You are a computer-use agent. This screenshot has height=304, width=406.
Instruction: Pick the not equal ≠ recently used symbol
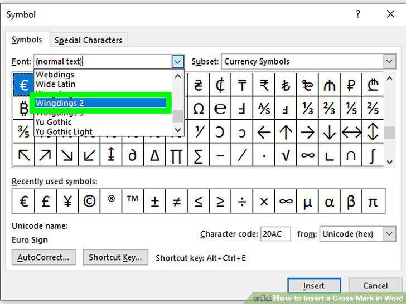click(x=176, y=201)
